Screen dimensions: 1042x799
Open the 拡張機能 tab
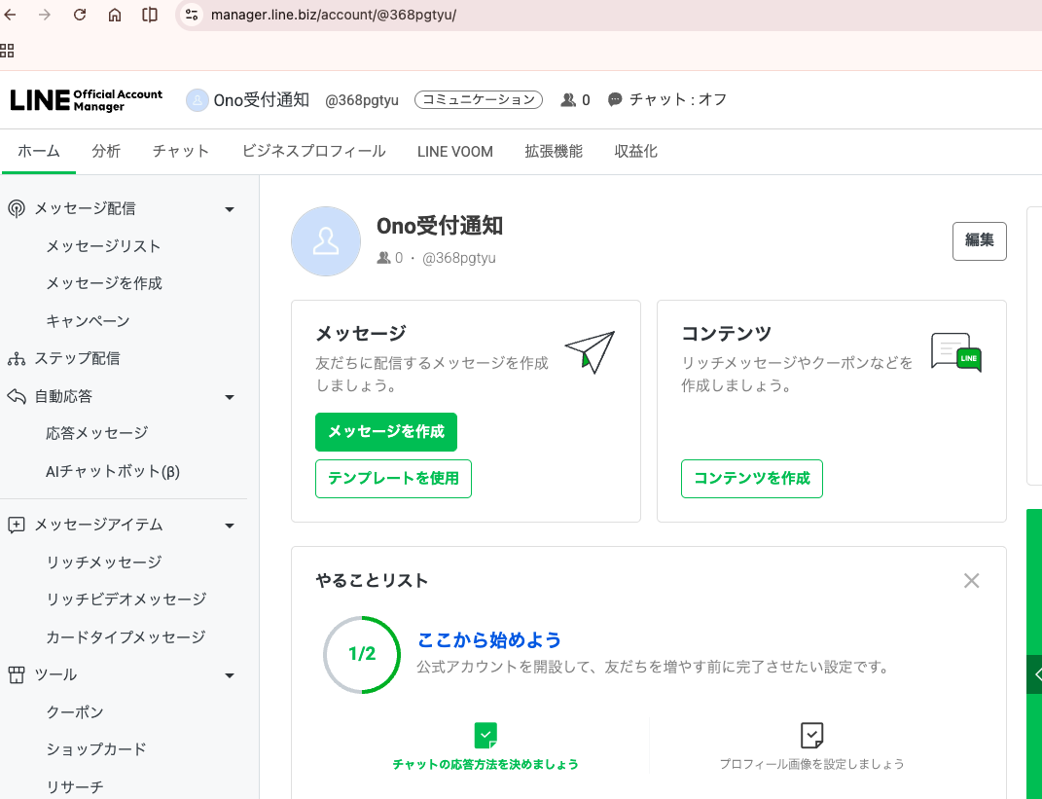pos(554,152)
